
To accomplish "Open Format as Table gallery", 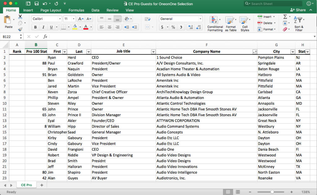I will coord(231,24).
